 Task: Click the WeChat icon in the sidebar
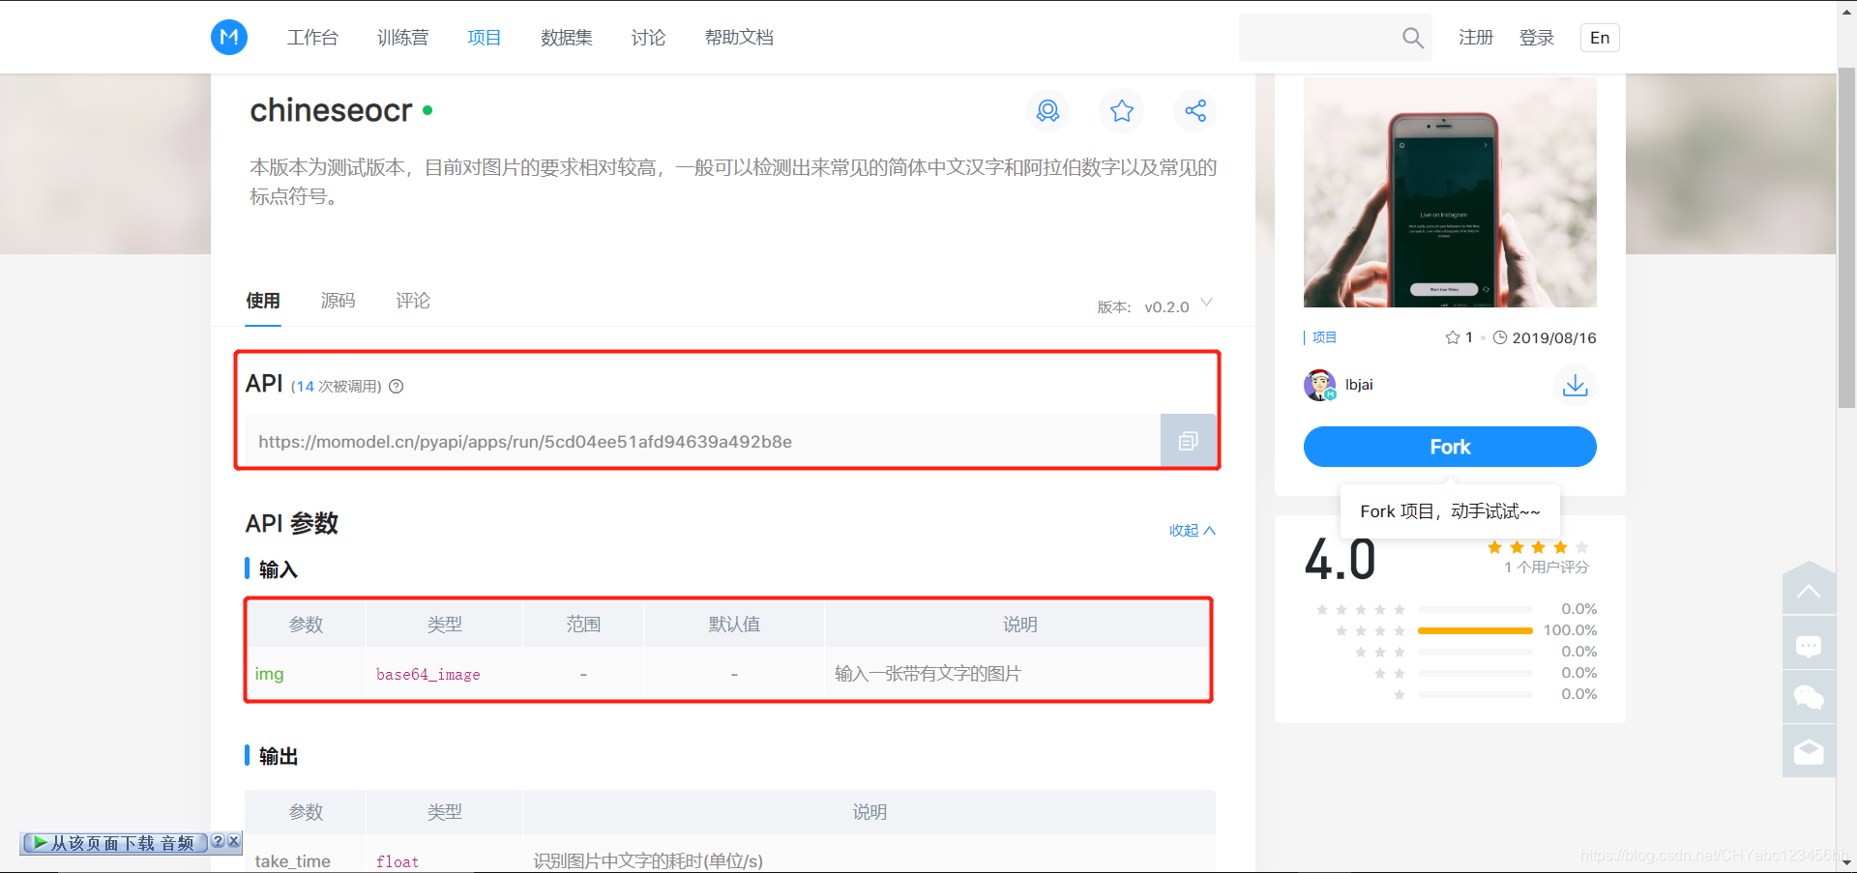[x=1809, y=697]
